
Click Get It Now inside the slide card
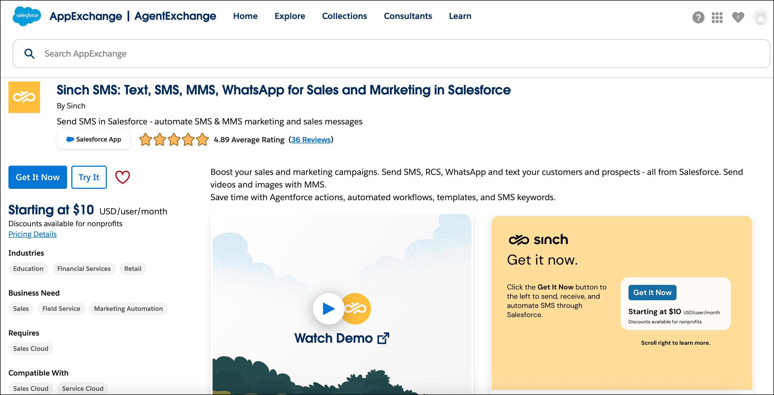(x=652, y=292)
